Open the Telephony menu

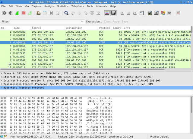coord(78,6)
